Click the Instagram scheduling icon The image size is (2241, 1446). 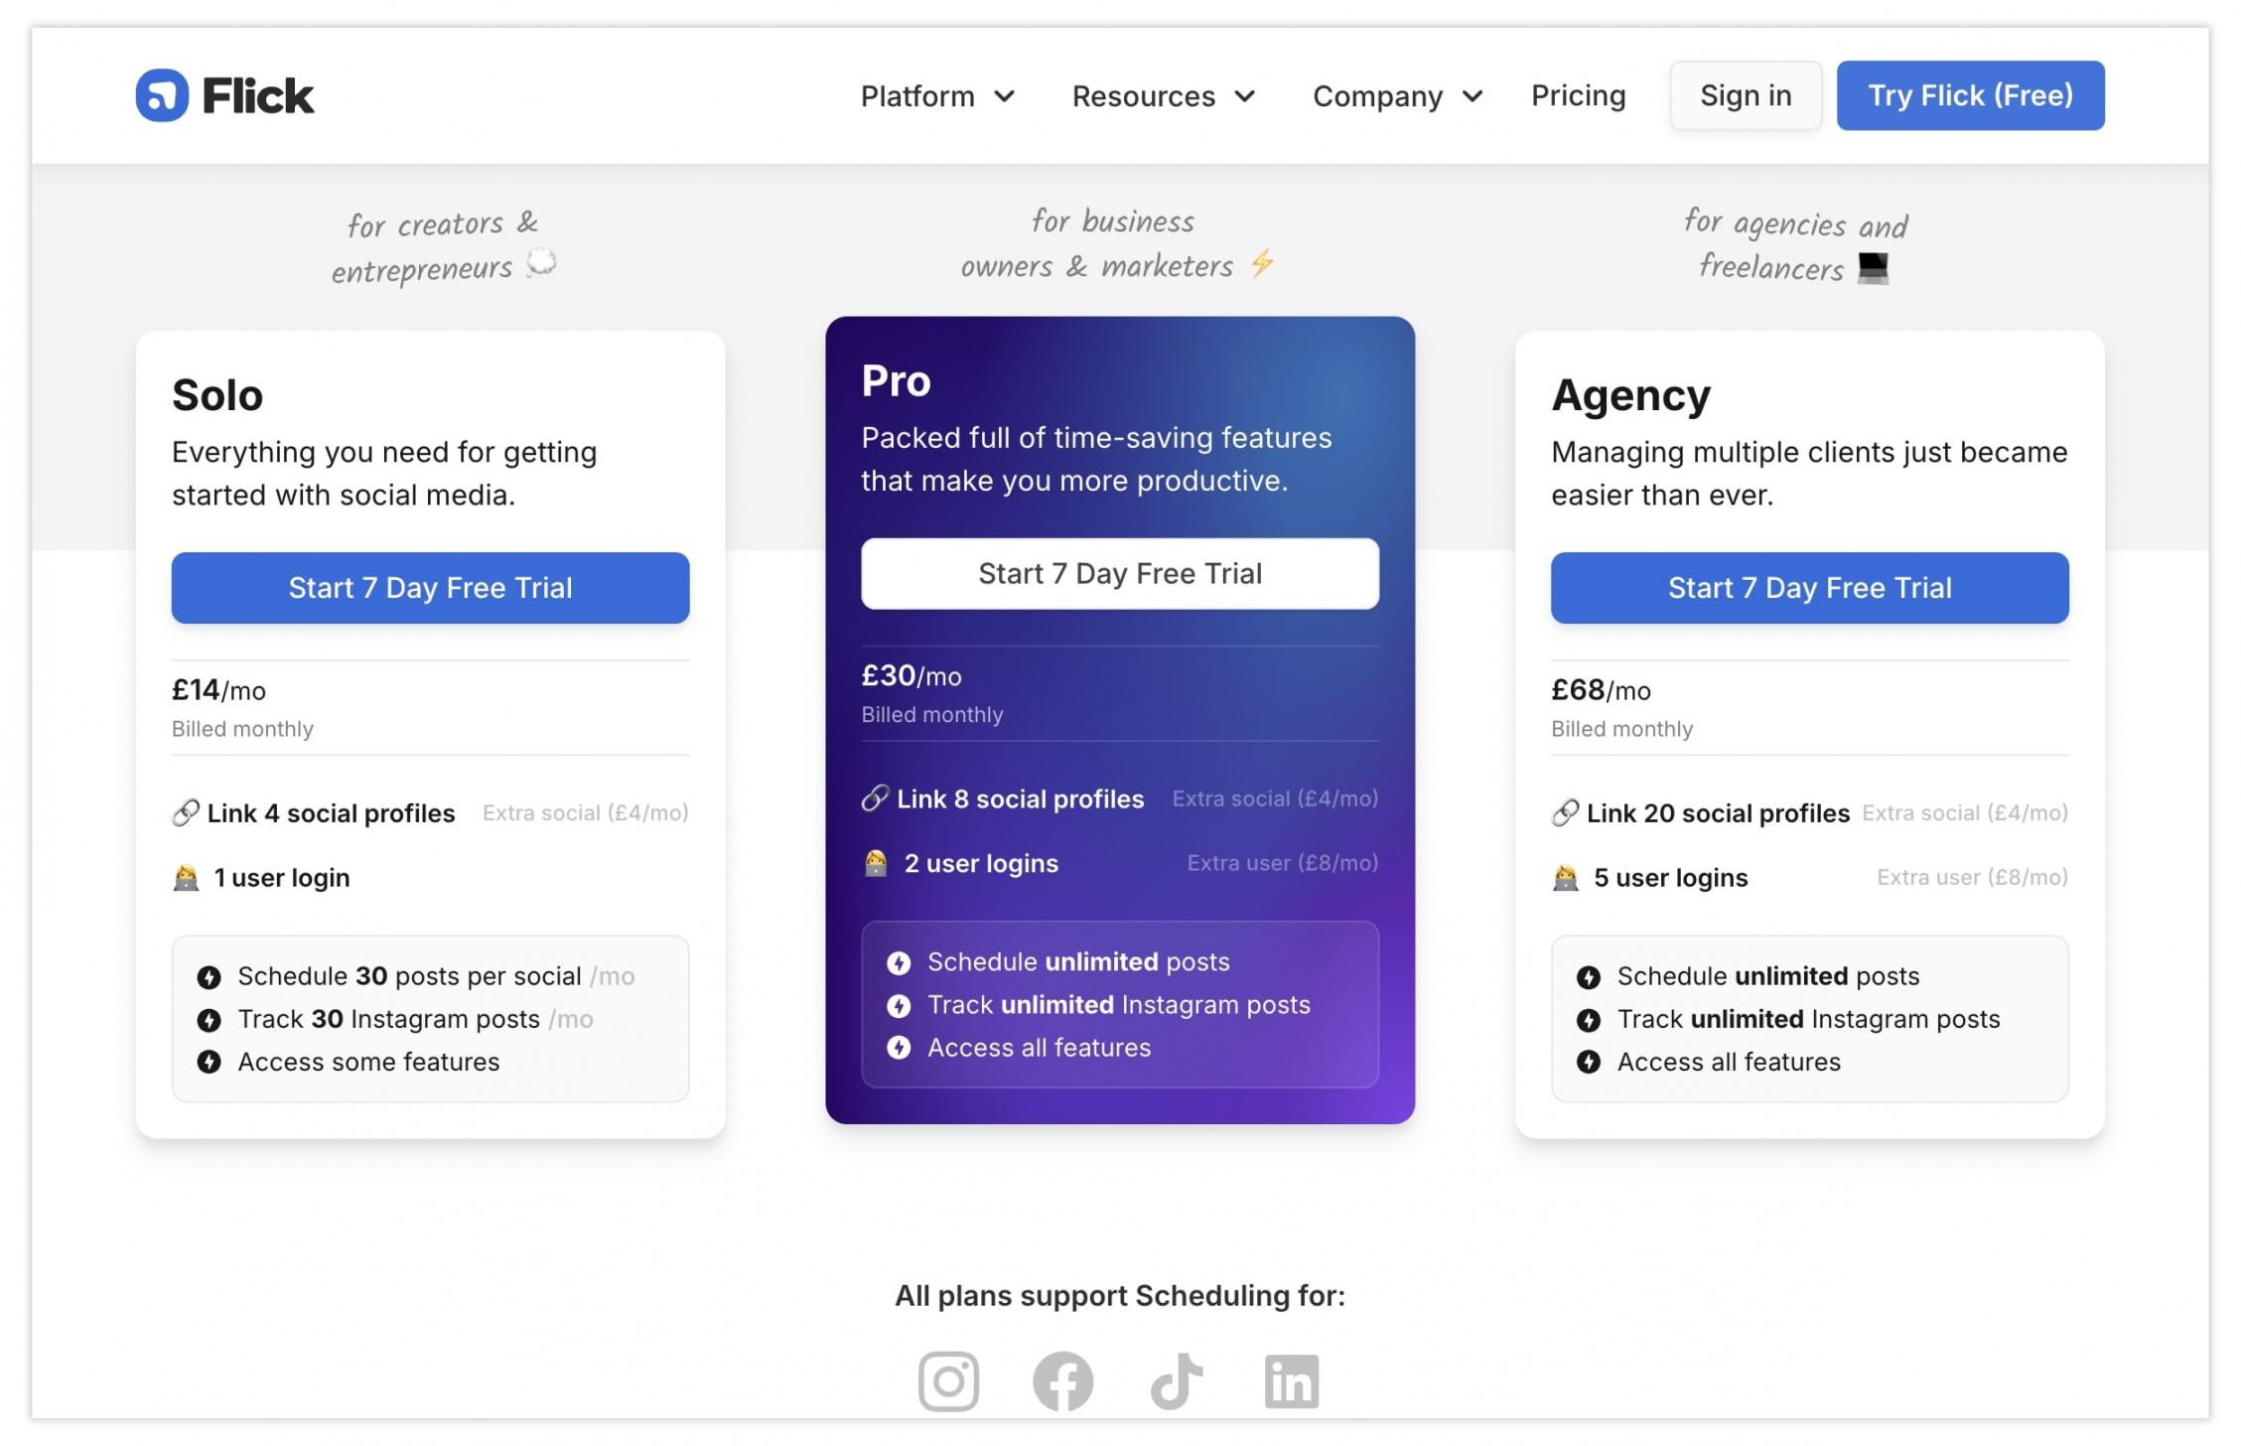[x=948, y=1380]
